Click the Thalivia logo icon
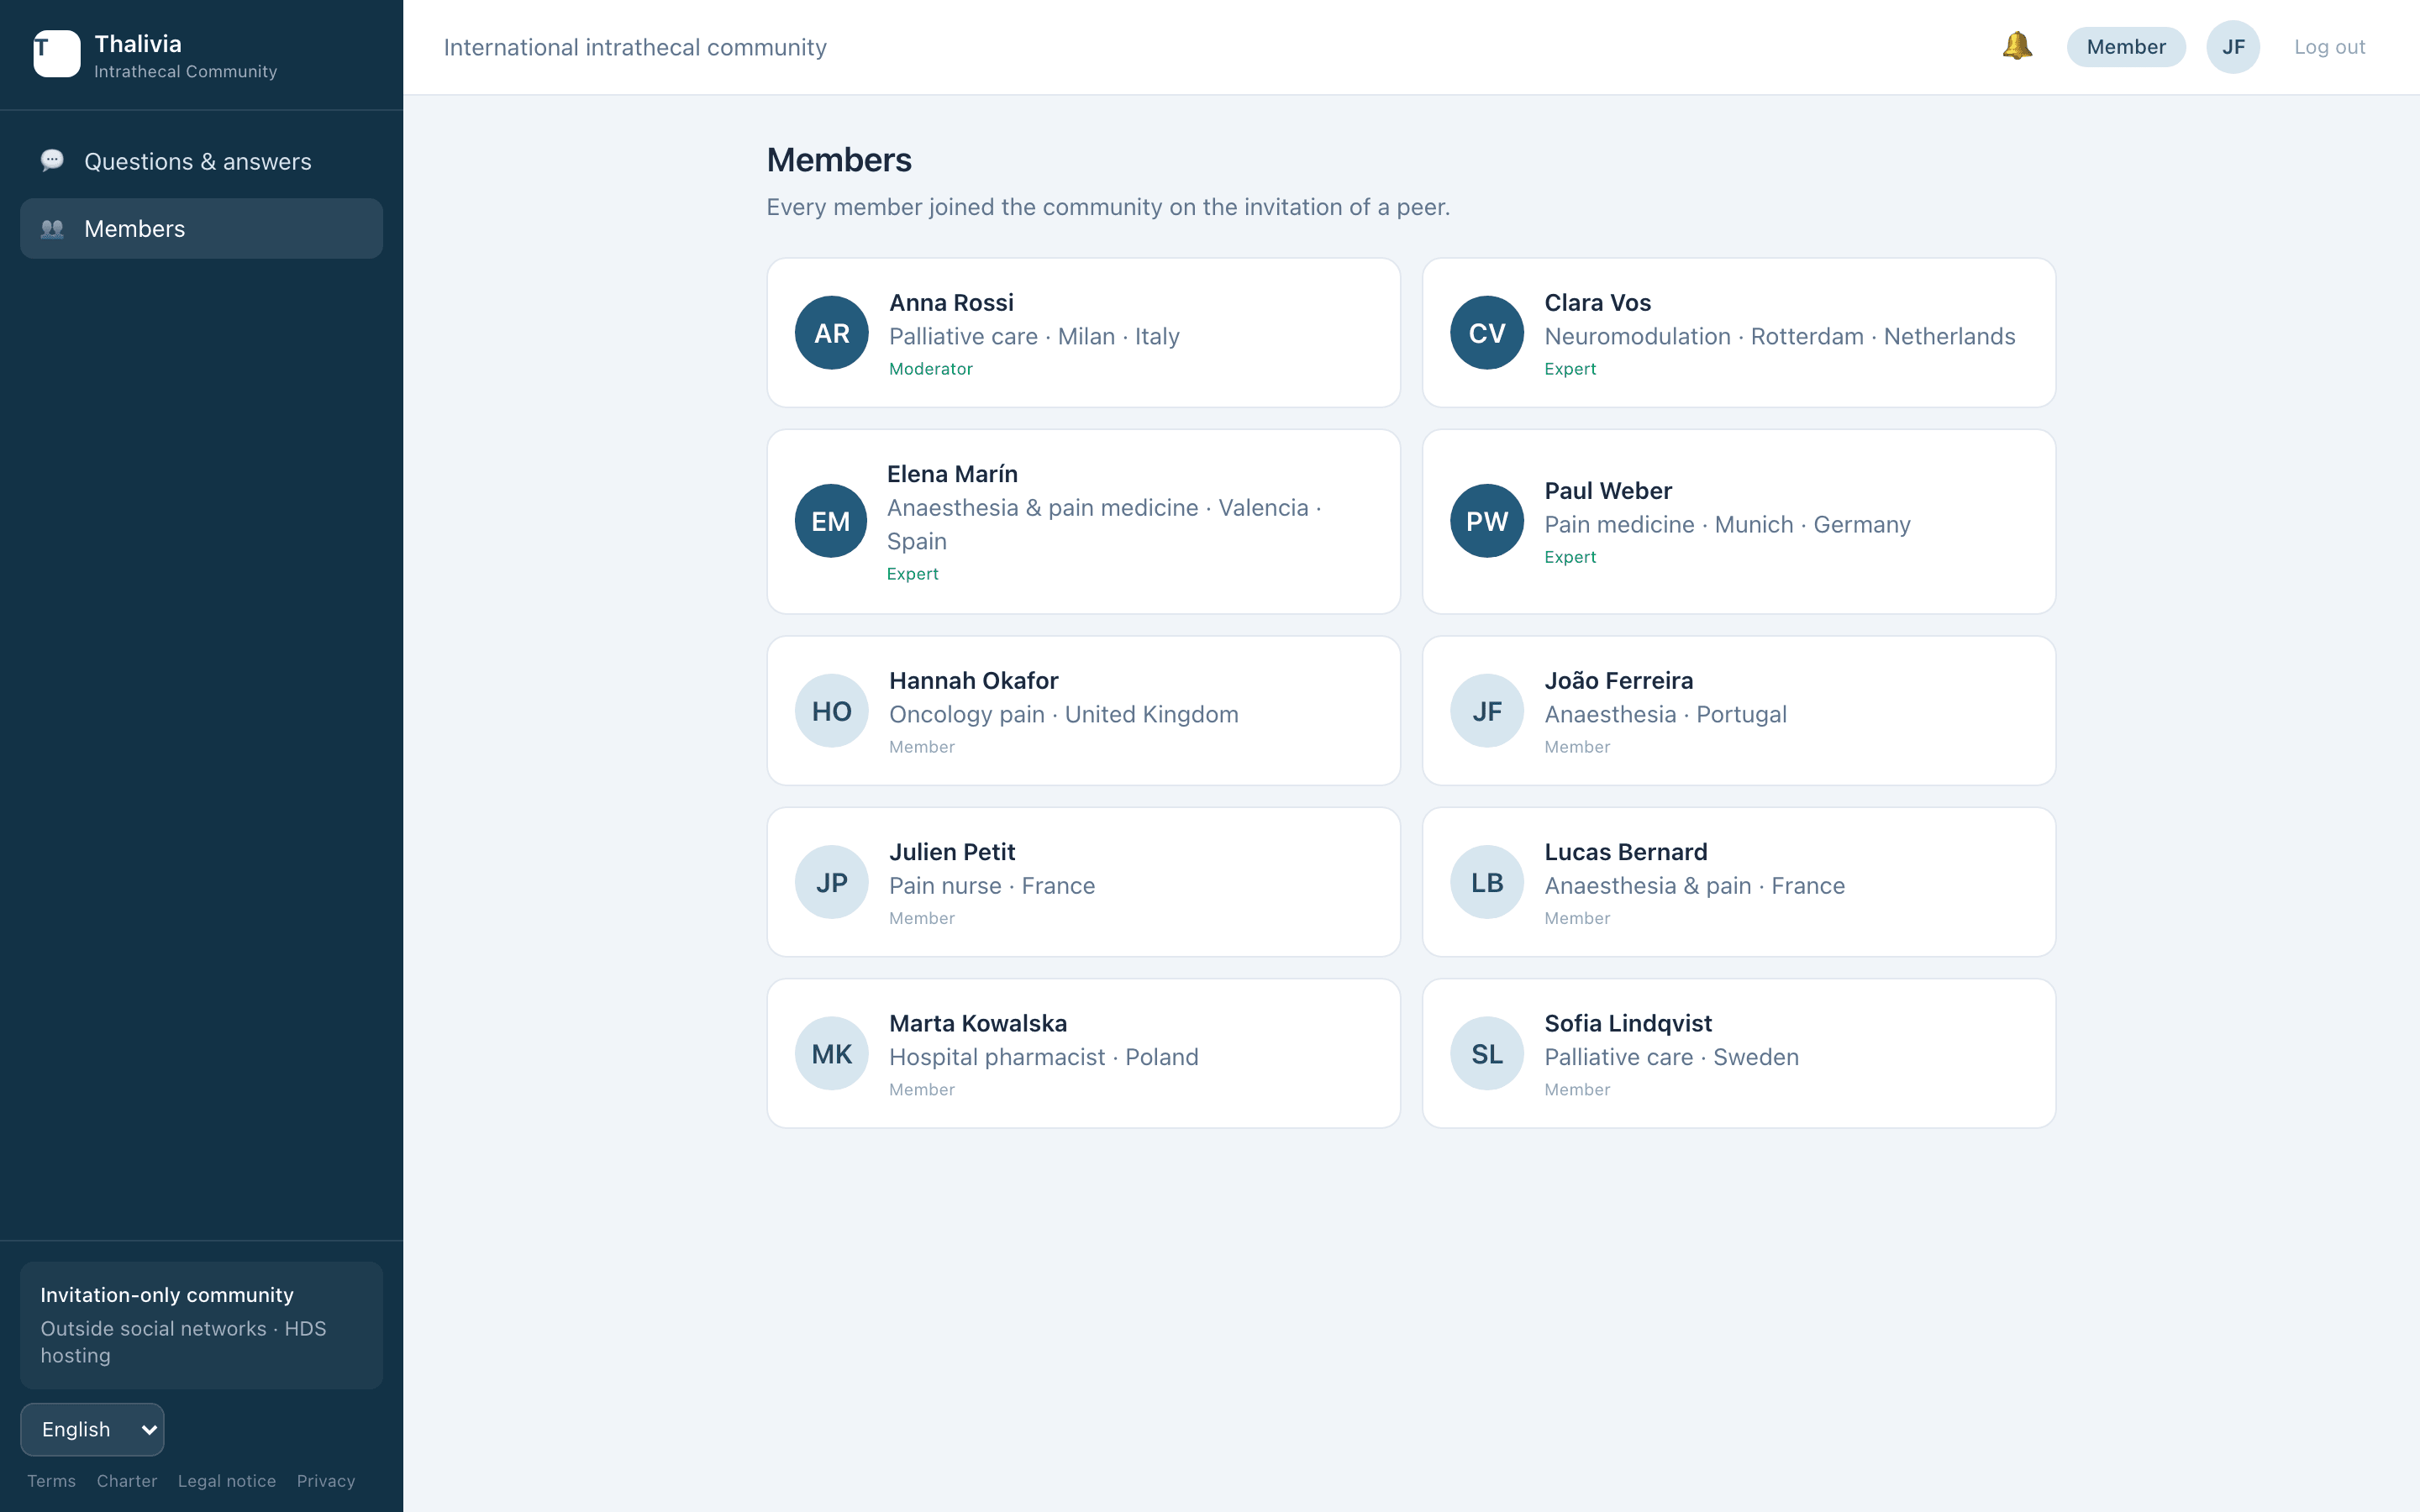2420x1512 pixels. coord(57,54)
